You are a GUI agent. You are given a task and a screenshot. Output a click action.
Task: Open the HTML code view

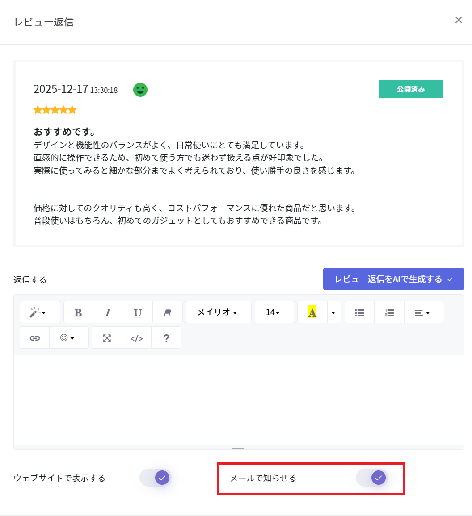136,338
